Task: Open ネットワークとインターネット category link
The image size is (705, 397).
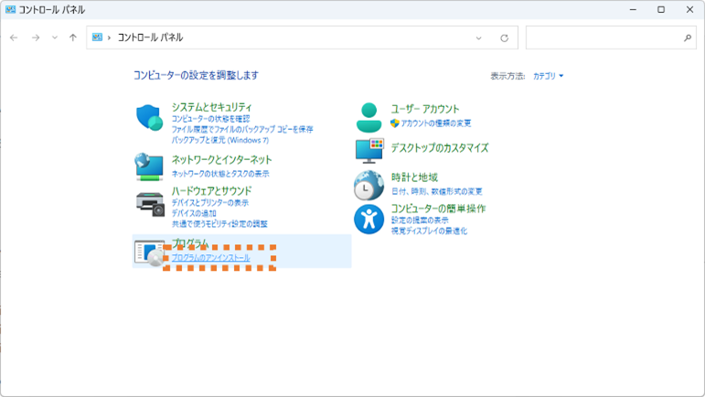Action: tap(221, 159)
